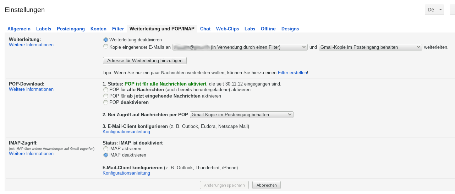
Task: Select Weiterleitung deaktivieren radio button
Action: click(106, 40)
